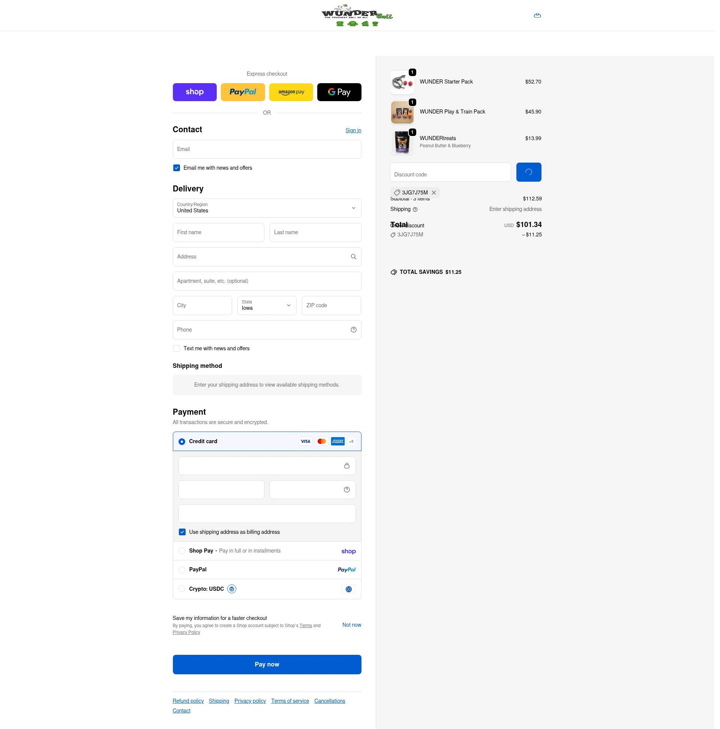
Task: Click the American Express card icon
Action: pos(338,441)
